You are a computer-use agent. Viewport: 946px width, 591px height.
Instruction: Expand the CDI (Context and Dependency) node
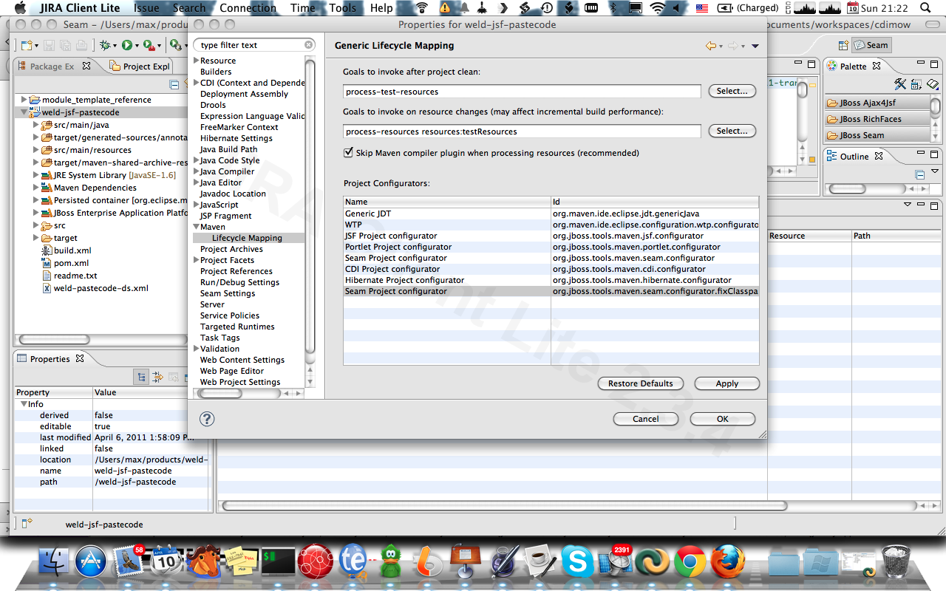tap(197, 83)
